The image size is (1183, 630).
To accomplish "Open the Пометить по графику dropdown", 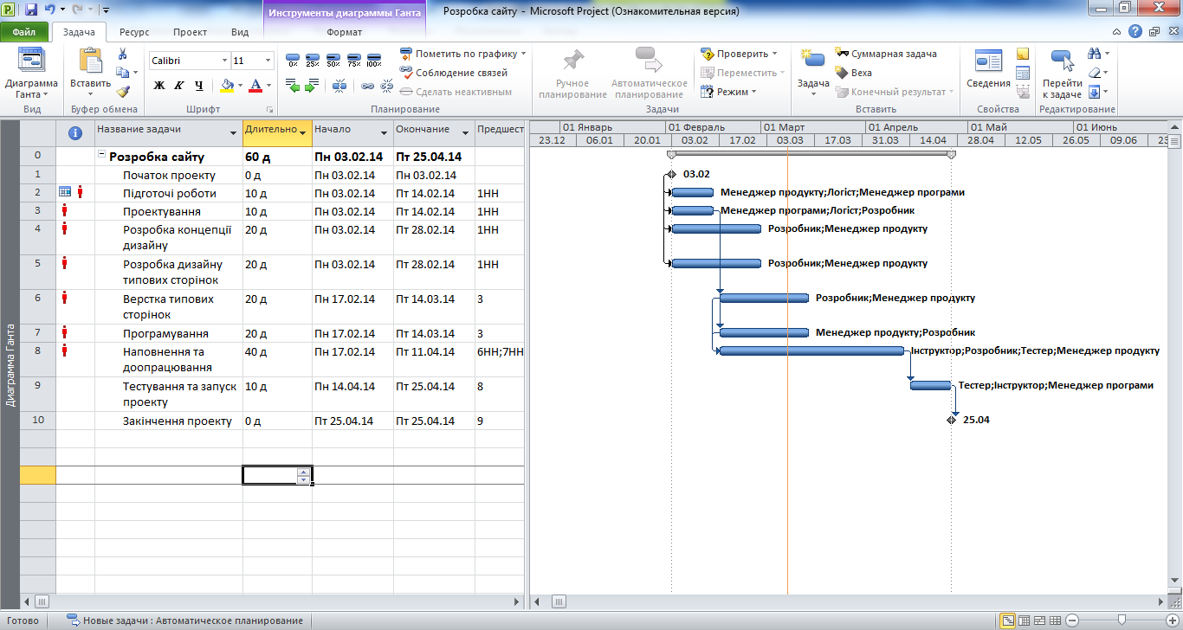I will click(x=464, y=54).
